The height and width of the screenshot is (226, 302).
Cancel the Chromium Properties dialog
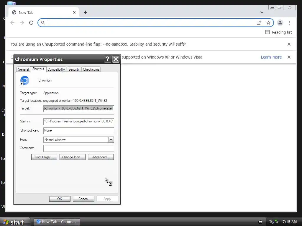[x=83, y=199]
